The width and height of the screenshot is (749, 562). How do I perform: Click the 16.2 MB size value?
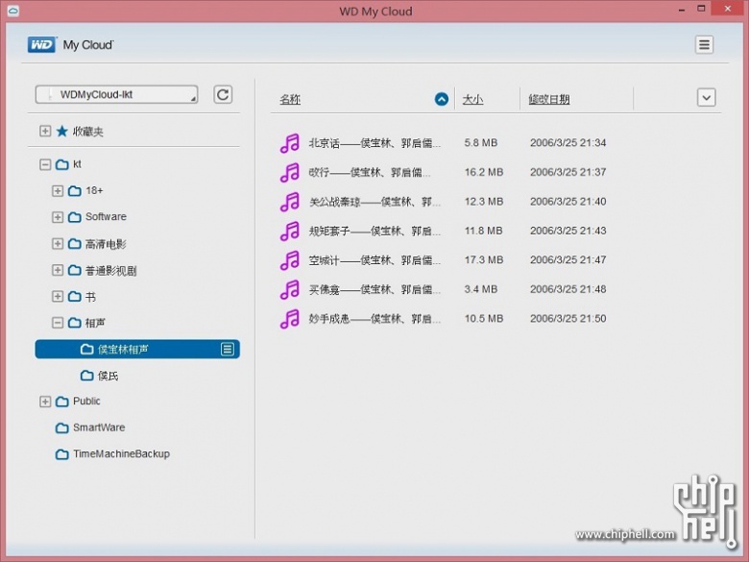coord(483,172)
